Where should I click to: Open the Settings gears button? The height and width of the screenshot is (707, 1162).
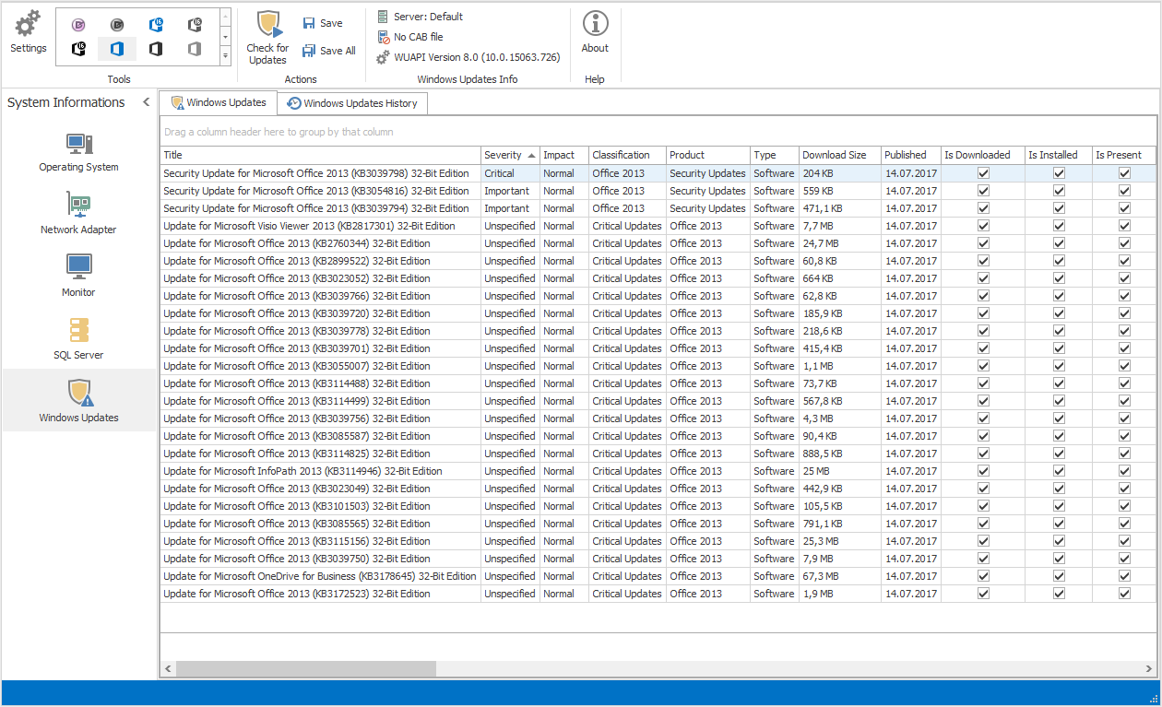29,32
